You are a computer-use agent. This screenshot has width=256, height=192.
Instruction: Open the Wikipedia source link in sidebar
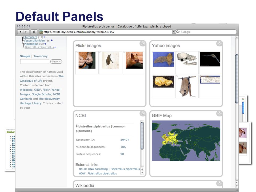pyautogui.click(x=26, y=90)
